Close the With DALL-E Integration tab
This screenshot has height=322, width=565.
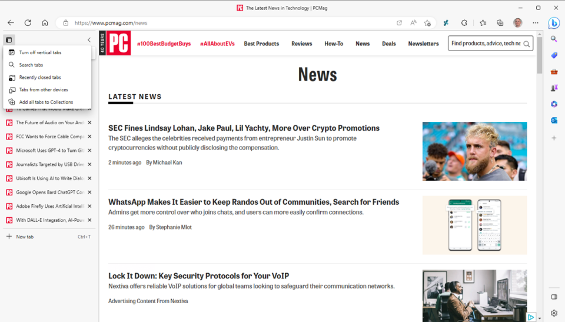click(89, 220)
